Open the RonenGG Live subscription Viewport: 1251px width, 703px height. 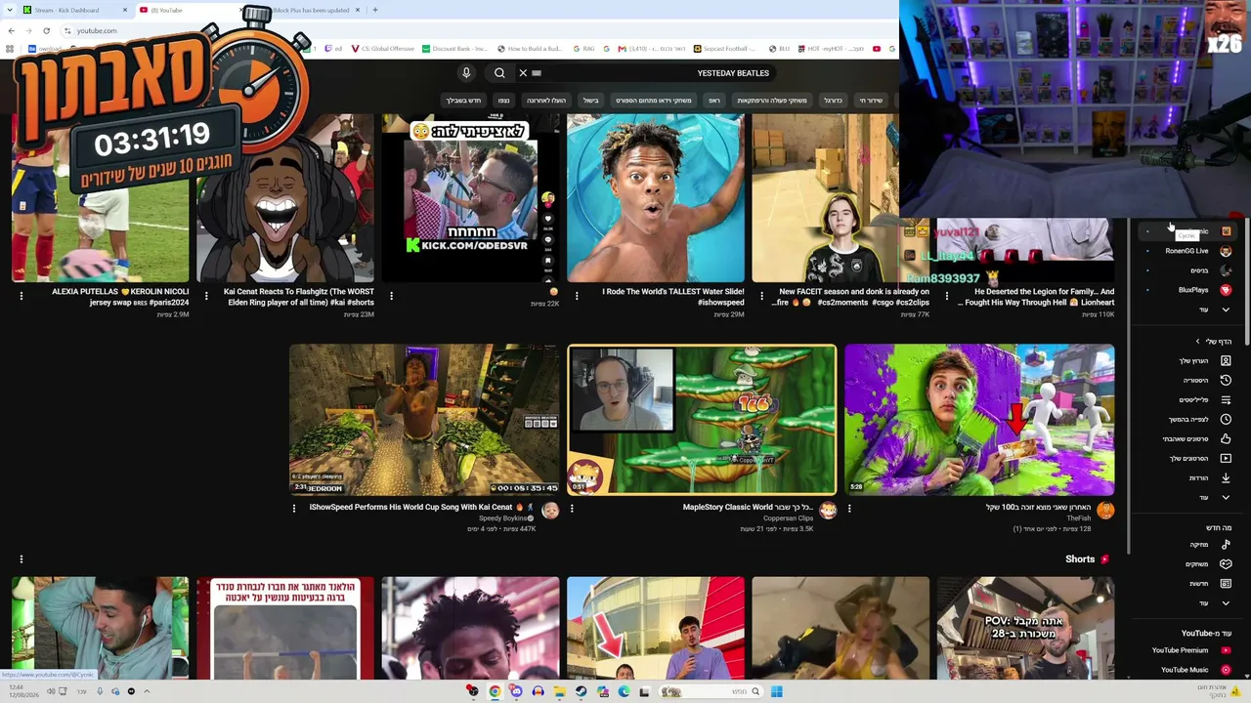pos(1187,251)
